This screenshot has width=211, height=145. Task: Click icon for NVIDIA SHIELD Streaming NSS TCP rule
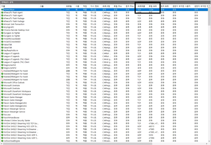click(2, 123)
